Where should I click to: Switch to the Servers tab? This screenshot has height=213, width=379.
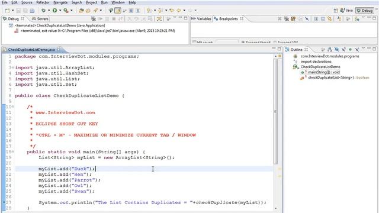click(x=40, y=18)
